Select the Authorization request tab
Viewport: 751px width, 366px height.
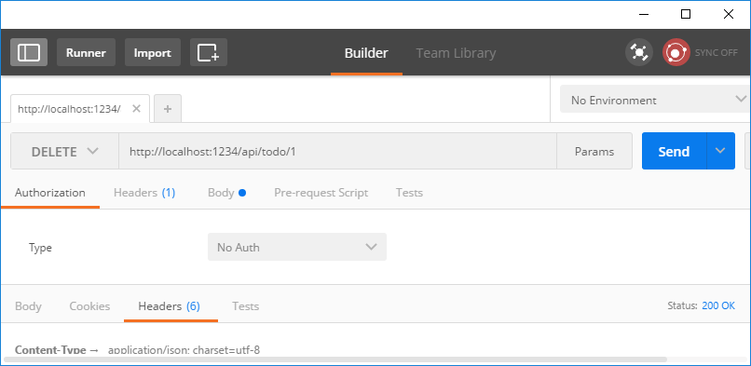pyautogui.click(x=49, y=193)
